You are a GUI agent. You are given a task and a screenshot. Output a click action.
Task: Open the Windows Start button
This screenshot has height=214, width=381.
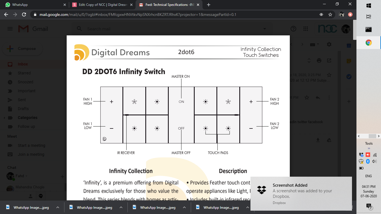pyautogui.click(x=369, y=6)
